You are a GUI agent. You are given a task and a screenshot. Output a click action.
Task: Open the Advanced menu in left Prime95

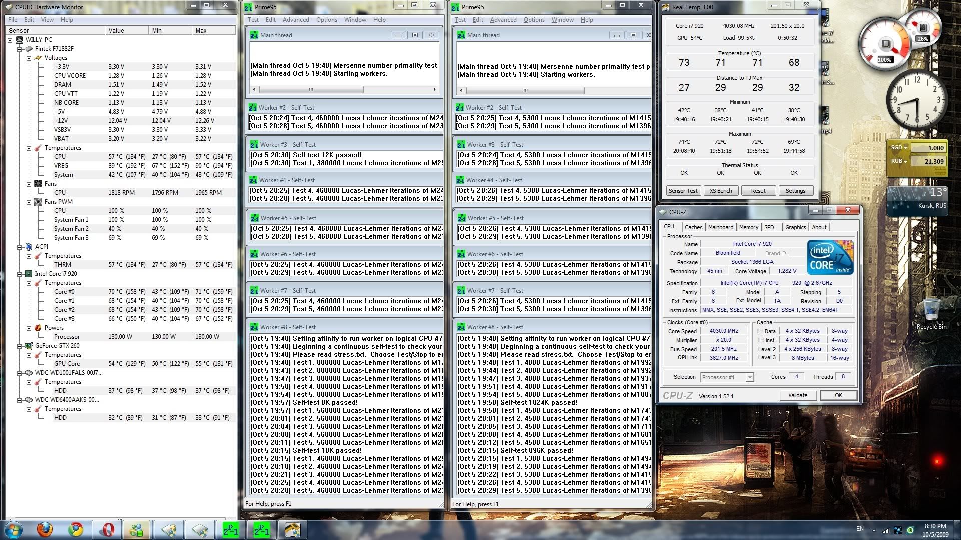[x=295, y=20]
